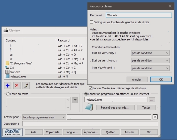
Task: Open the État de Verr. Maj. dropdown
Action: [x=150, y=53]
